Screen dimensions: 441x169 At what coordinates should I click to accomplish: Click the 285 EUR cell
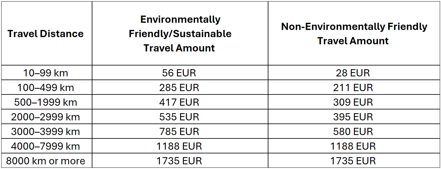click(180, 87)
